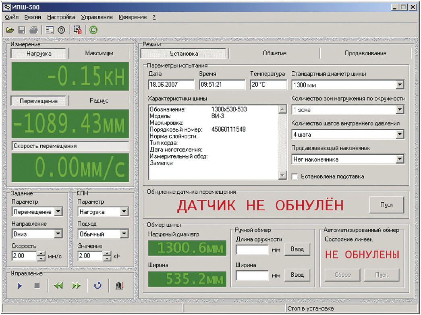Open the Измерение menu
Image resolution: width=421 pixels, height=315 pixels.
(133, 17)
